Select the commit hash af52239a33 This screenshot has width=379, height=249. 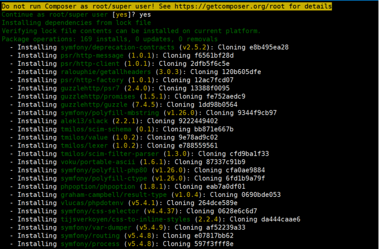pos(226,228)
